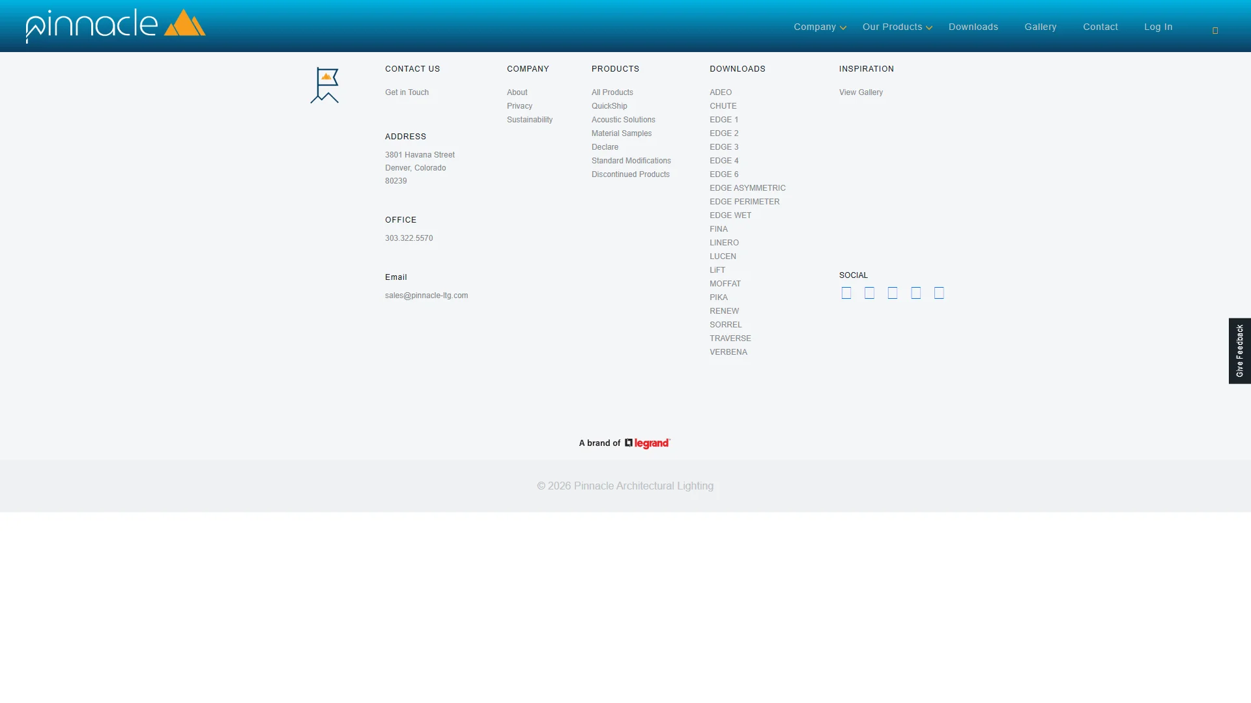The width and height of the screenshot is (1251, 703).
Task: Open the About company link
Action: pos(517,92)
